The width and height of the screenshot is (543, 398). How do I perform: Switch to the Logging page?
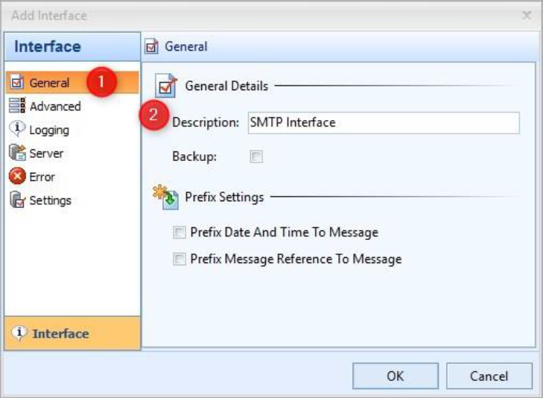point(49,130)
